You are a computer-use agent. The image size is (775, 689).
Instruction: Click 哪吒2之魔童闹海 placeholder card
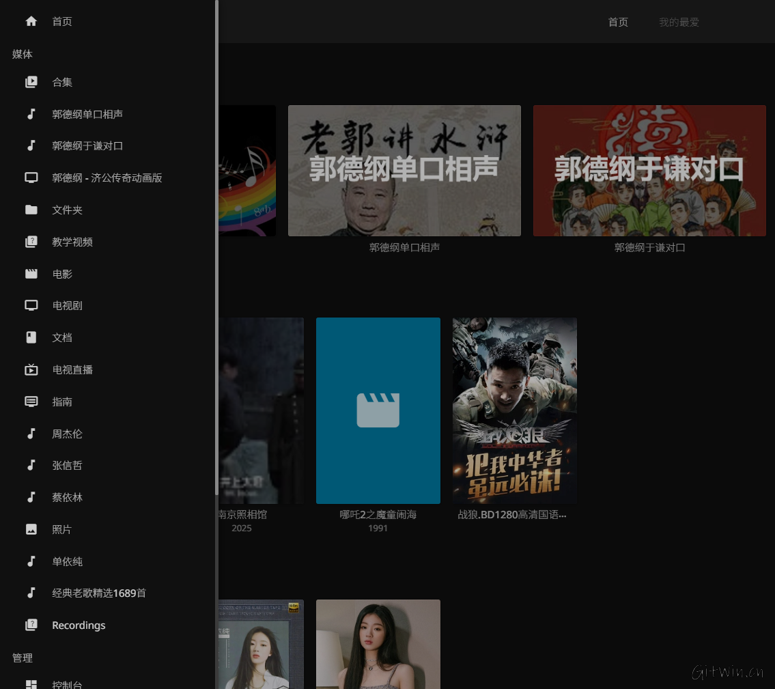click(x=378, y=410)
